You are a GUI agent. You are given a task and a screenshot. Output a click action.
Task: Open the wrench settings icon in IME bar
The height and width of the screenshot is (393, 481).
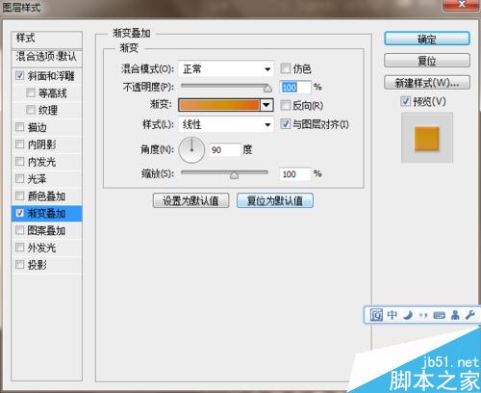click(470, 315)
